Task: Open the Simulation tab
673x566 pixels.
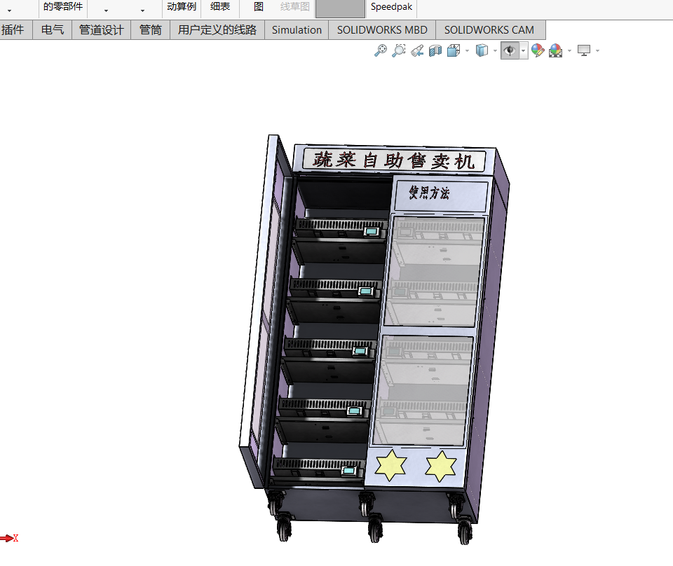Action: click(x=297, y=30)
